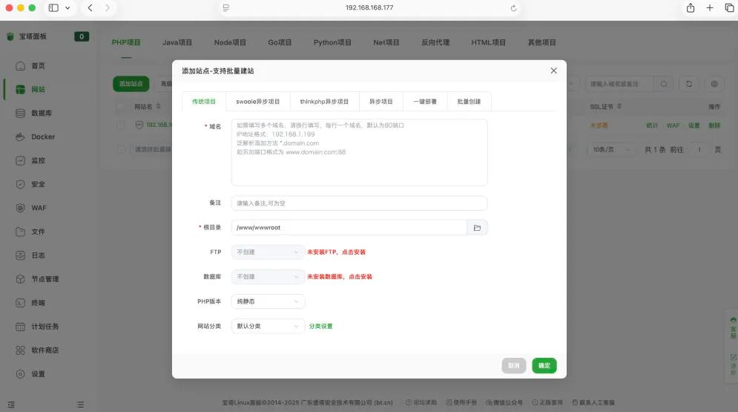
Task: Open the 反向代理 top tab
Action: click(435, 42)
